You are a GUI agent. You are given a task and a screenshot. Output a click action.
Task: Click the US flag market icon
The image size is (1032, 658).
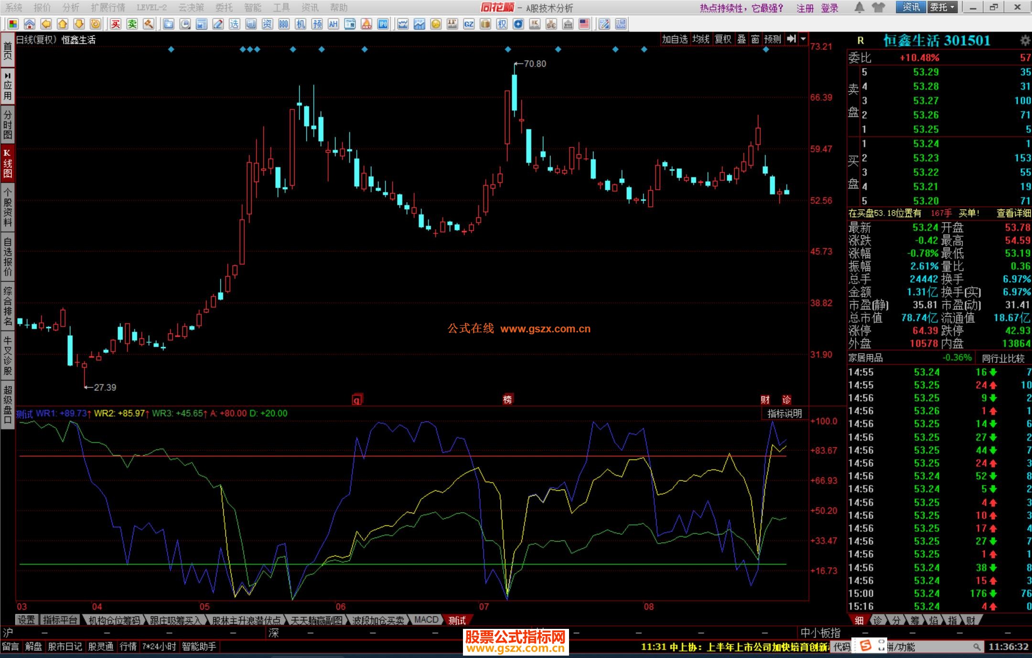(584, 24)
